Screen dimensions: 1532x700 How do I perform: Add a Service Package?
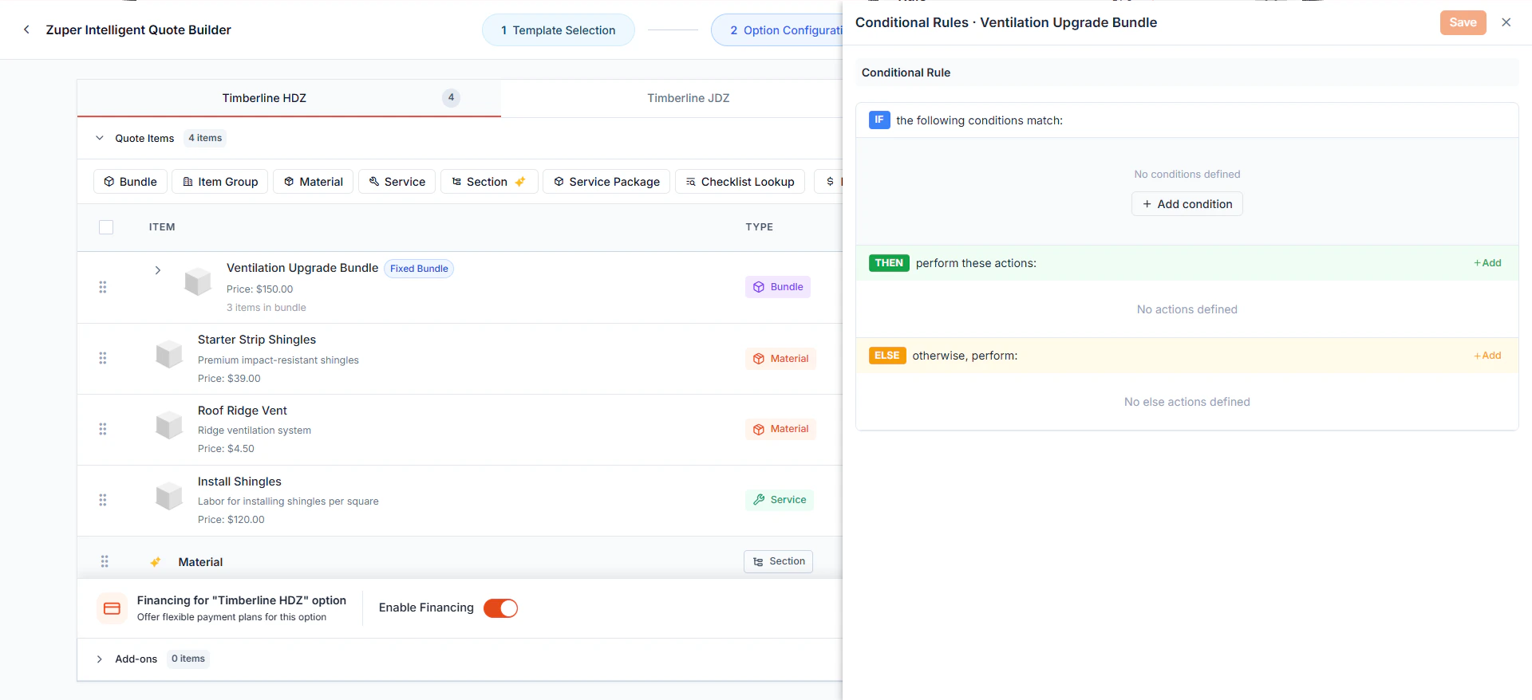606,182
